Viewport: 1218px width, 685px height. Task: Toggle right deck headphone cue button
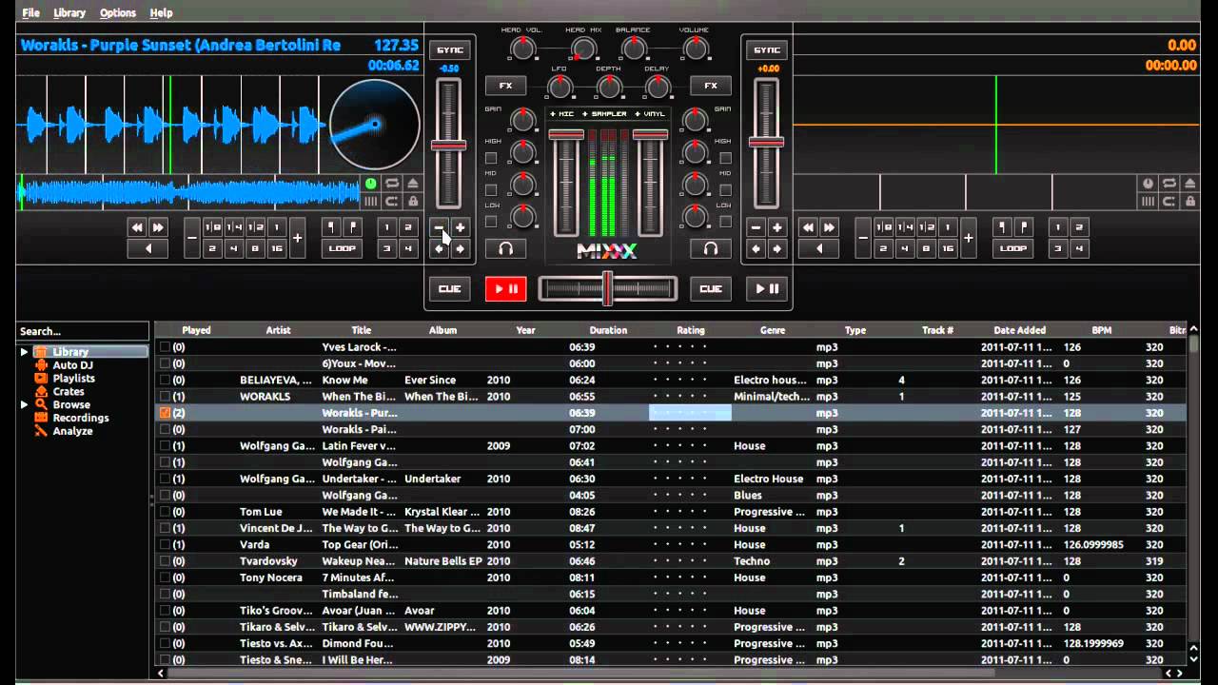[711, 248]
